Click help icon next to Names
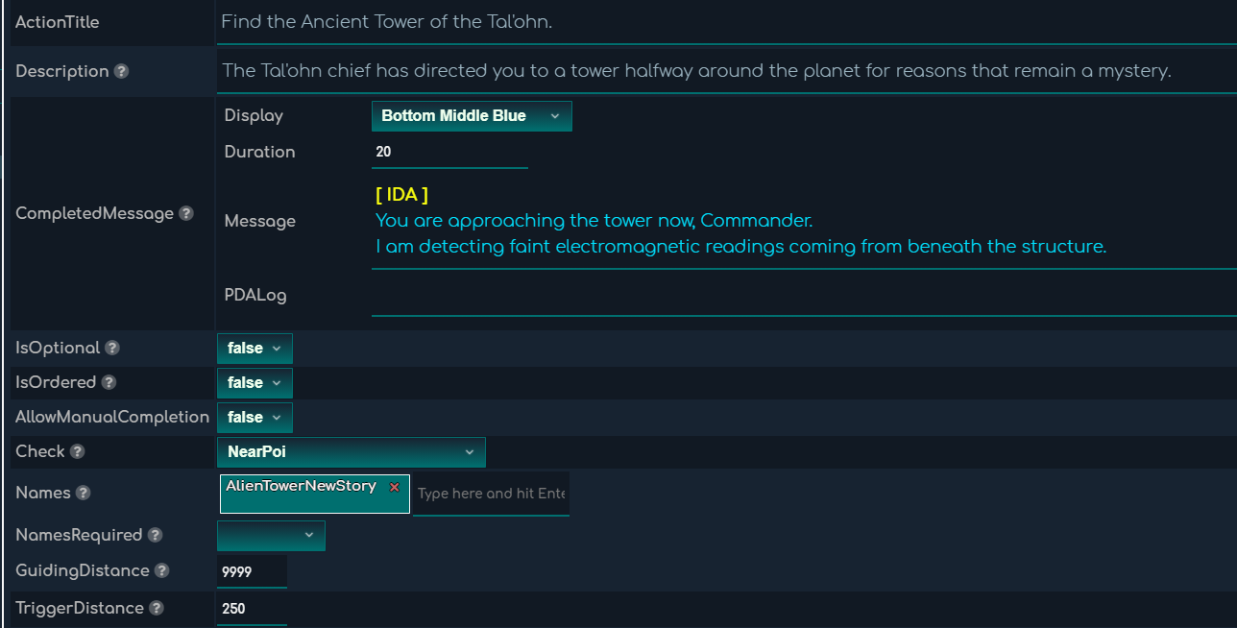Screen dimensions: 1237x628 point(83,493)
